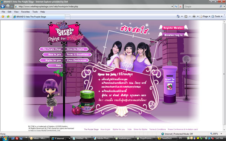
Task: Expand the Home button dropdown arrow
Action: pyautogui.click(x=182, y=17)
